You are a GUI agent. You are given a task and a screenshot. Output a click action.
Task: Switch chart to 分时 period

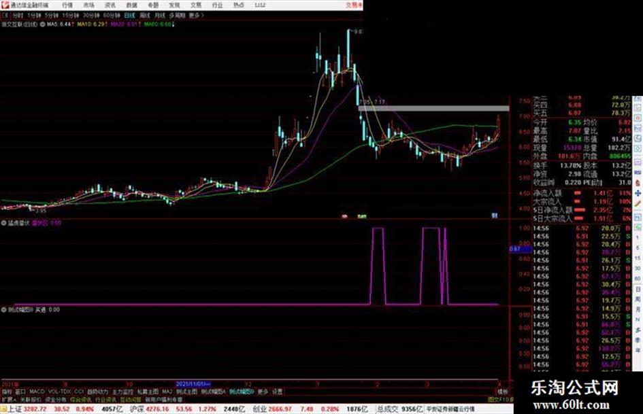point(18,15)
